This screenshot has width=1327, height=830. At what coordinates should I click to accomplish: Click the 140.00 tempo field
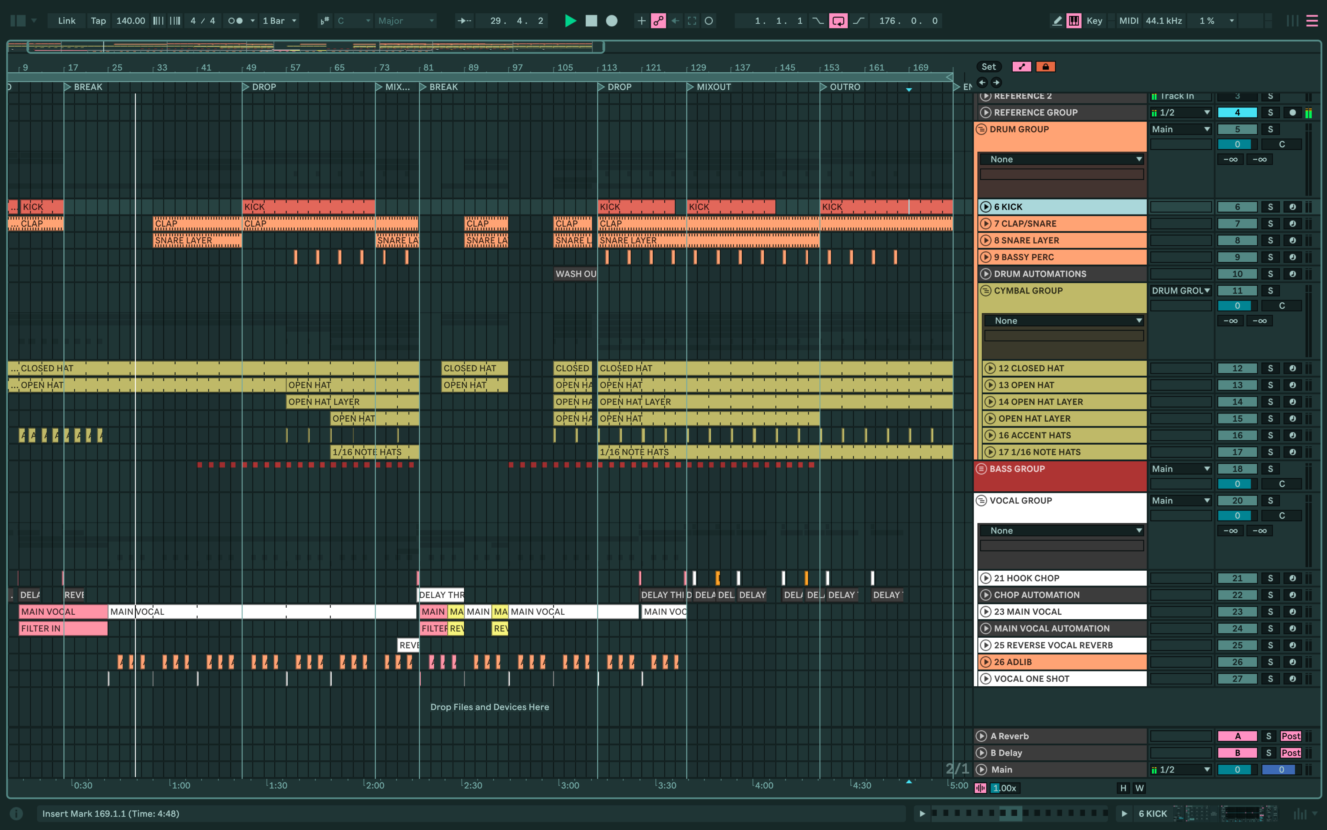pos(131,21)
